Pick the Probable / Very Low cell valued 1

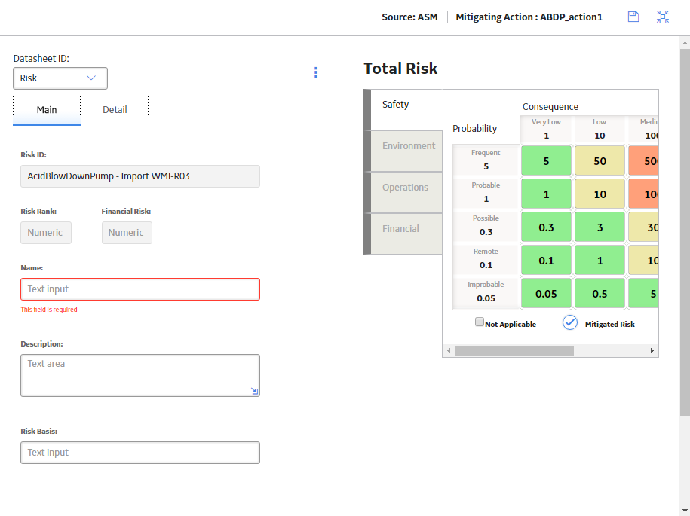click(x=546, y=194)
